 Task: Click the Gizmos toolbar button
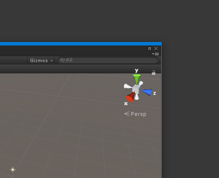[x=41, y=61]
